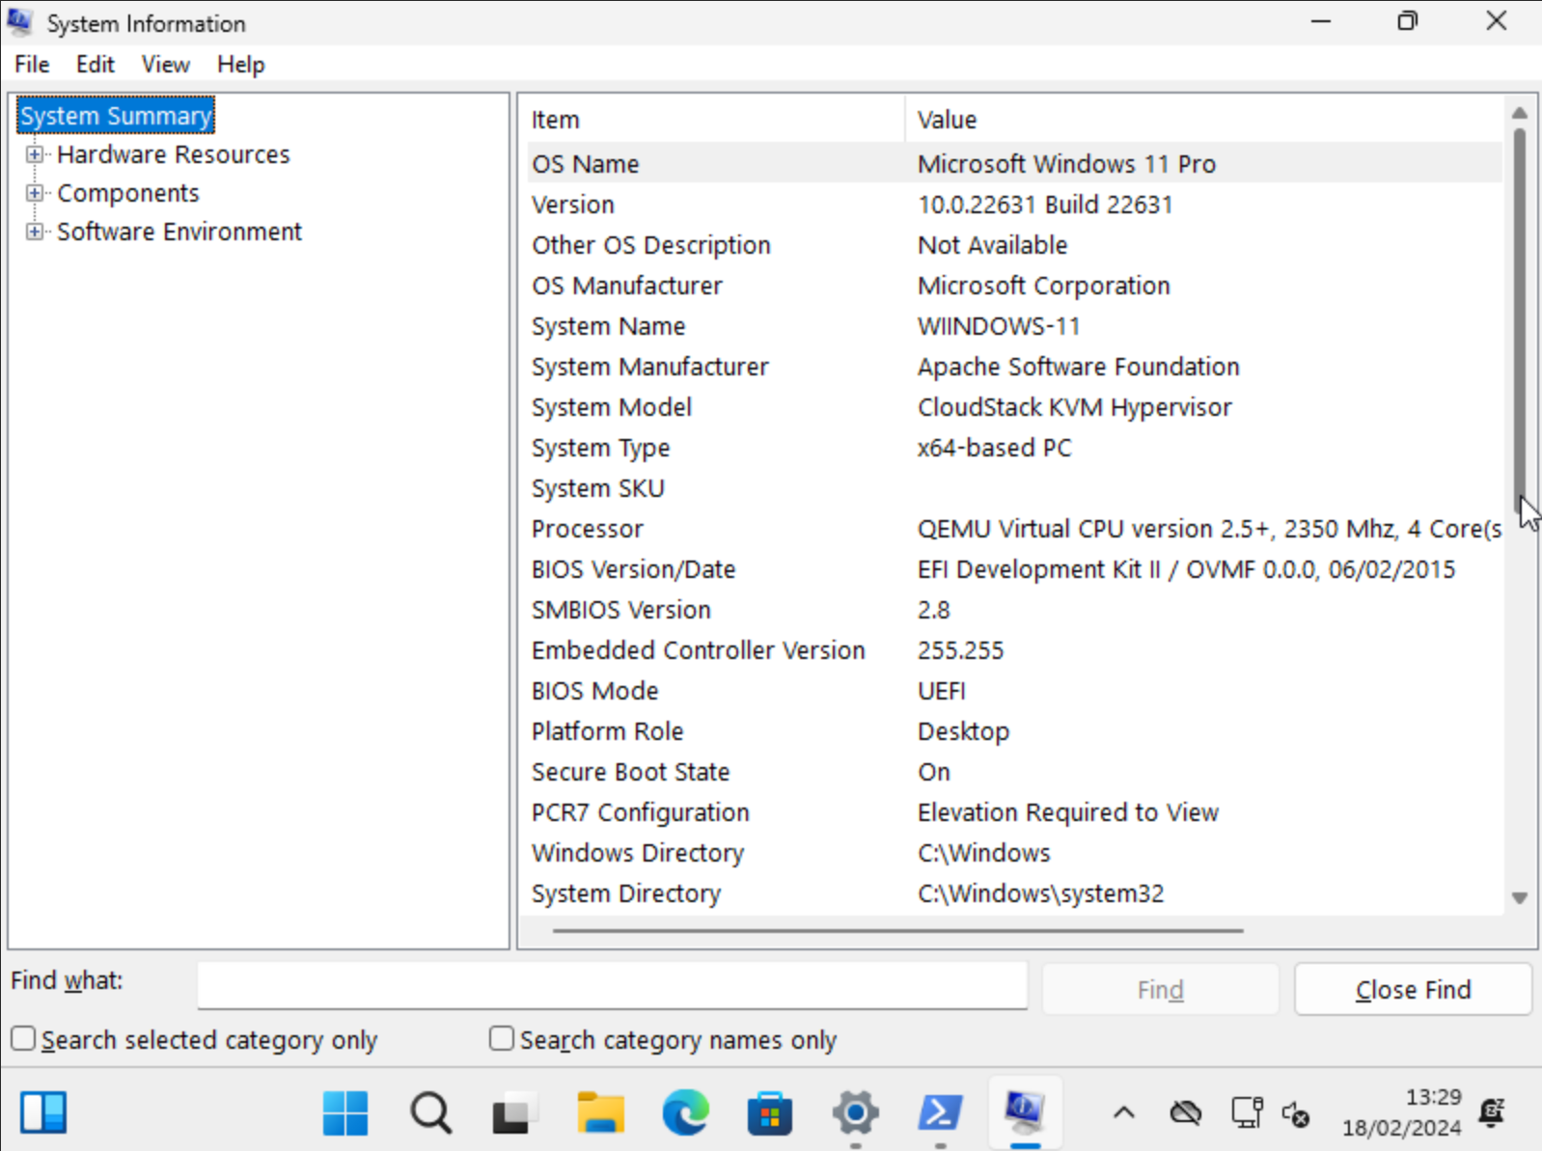Select the System Type row
The image size is (1542, 1151).
point(1015,448)
